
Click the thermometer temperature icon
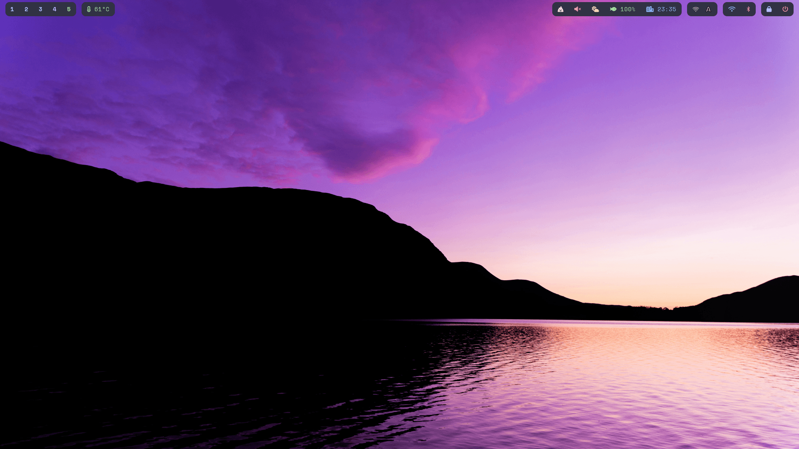[x=89, y=9]
